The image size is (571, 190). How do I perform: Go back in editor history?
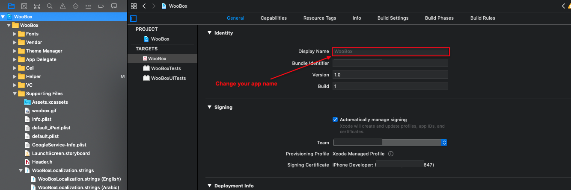144,6
